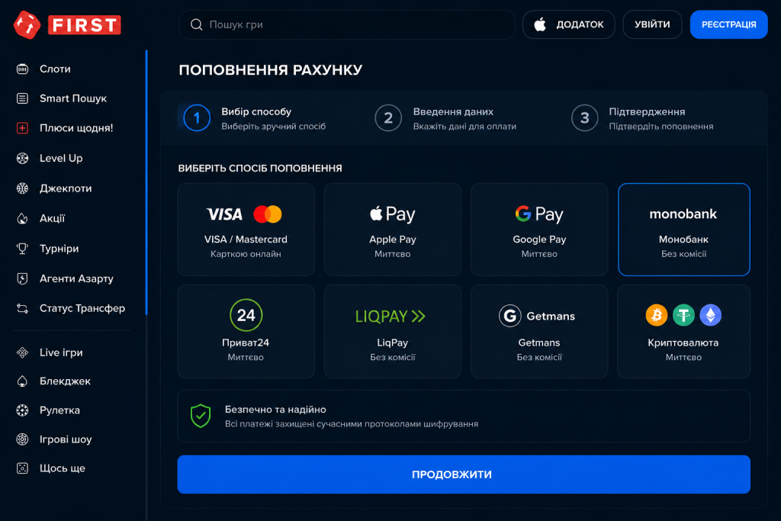Click the Рулетка wheel icon
Viewport: 781px width, 521px height.
[x=22, y=410]
